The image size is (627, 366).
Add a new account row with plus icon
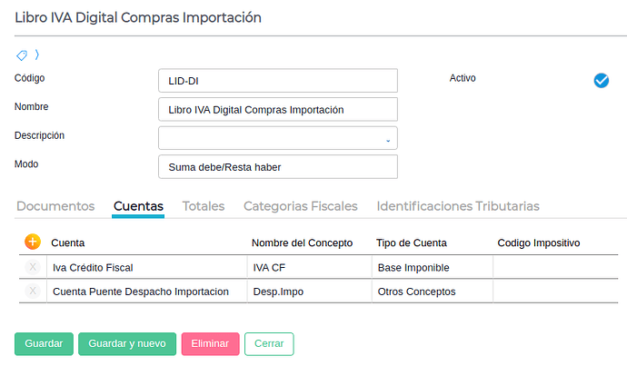(33, 242)
